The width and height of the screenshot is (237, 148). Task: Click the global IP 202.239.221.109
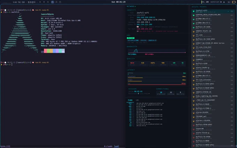(x=144, y=24)
